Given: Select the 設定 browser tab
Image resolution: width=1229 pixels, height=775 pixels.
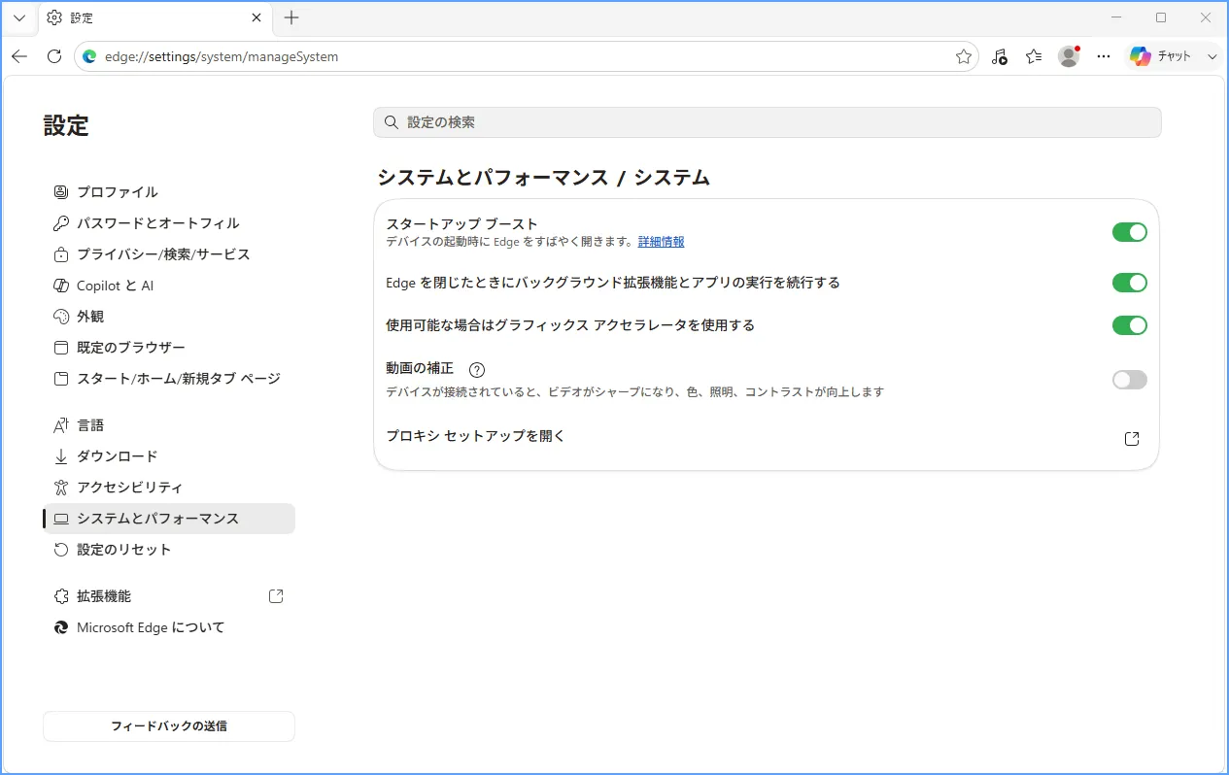Looking at the screenshot, I should tap(155, 17).
